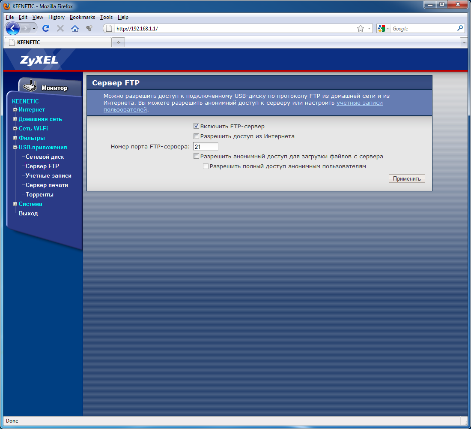
Task: Open the Tools menu
Action: [106, 17]
